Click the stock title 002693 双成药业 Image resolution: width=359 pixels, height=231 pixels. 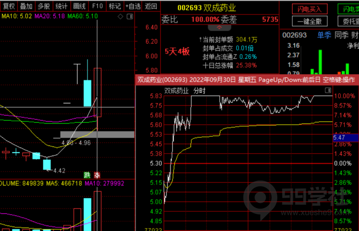(207, 8)
